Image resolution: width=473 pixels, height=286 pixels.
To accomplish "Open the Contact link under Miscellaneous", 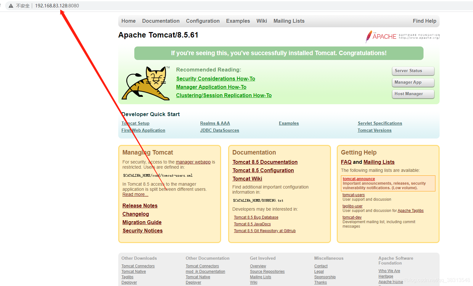I will point(321,266).
